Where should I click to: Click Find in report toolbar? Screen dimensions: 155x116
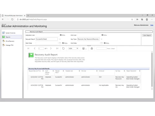pyautogui.click(x=108, y=49)
